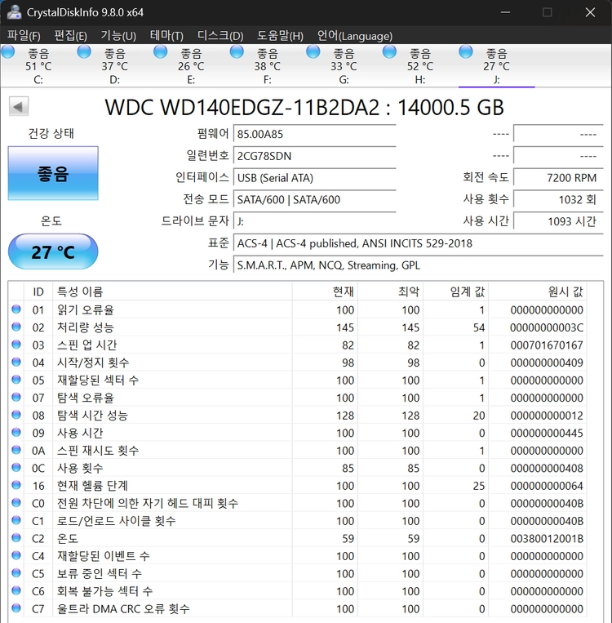612x623 pixels.
Task: Click the interface field USB (Serial ATA)
Action: pyautogui.click(x=314, y=178)
